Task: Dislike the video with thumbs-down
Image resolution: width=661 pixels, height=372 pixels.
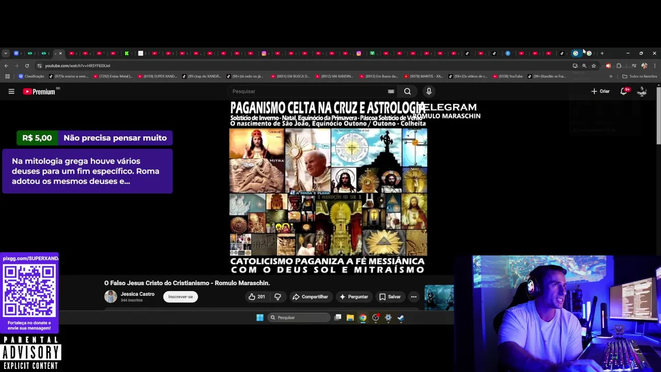Action: click(x=278, y=297)
